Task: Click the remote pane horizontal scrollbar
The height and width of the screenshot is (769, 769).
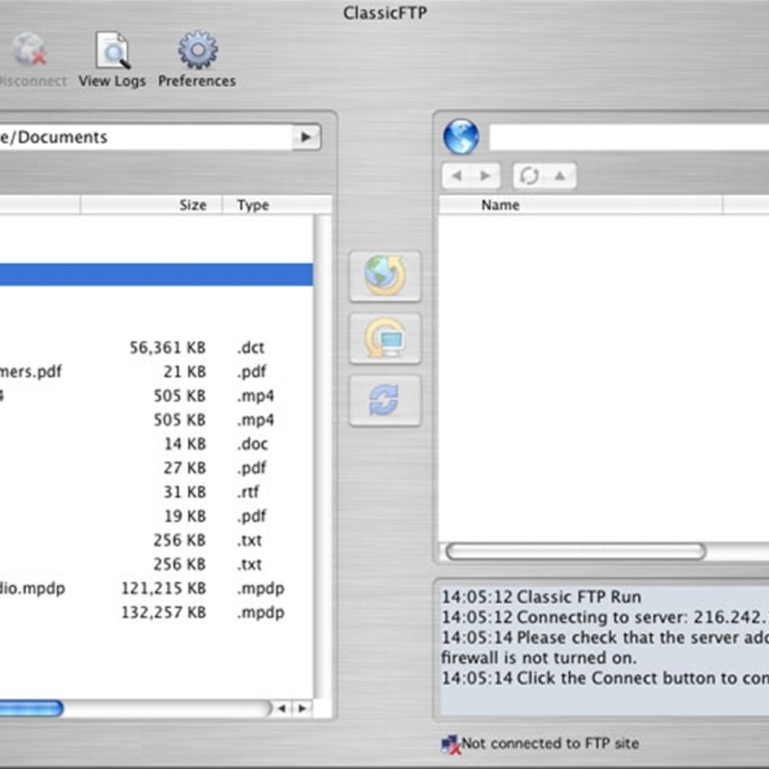Action: 575,551
